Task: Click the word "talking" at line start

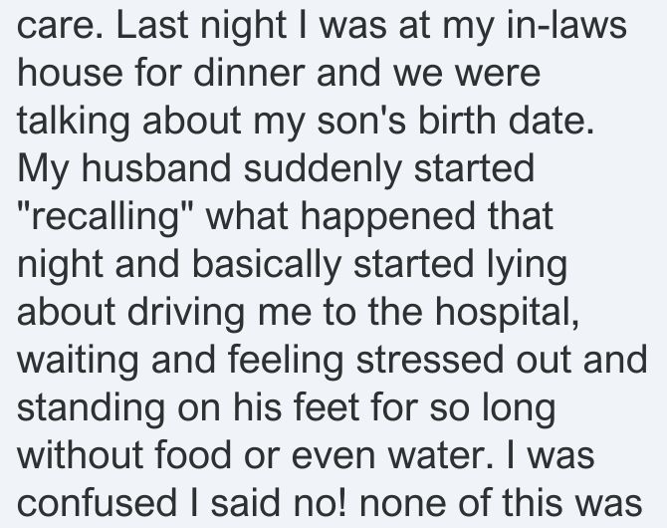Action: [x=73, y=122]
